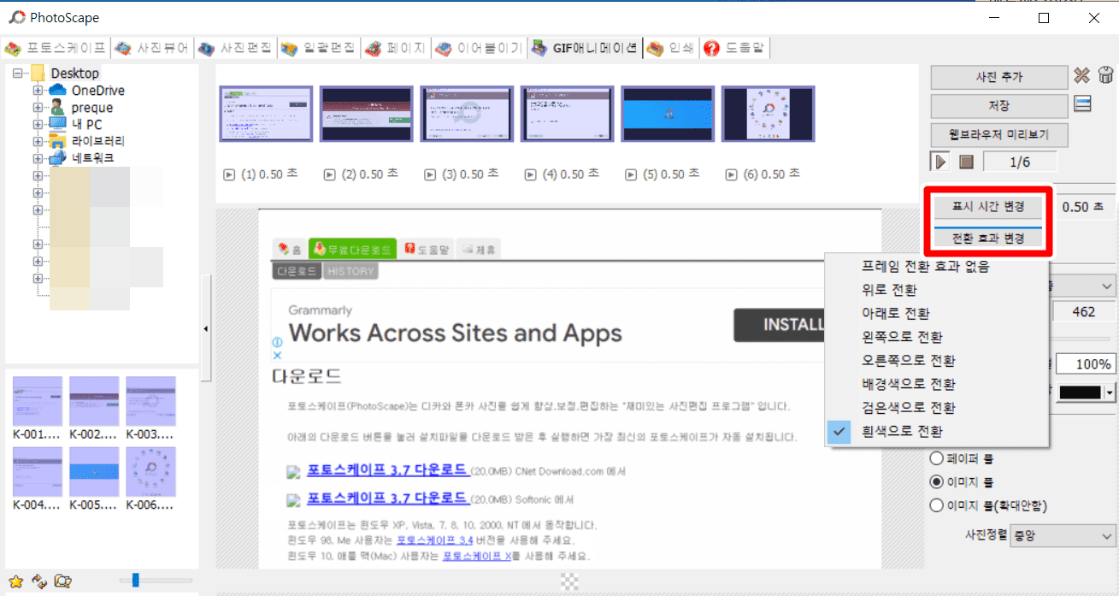Screen dimensions: 1119x596
Task: Select the 이미지 풀 radio option
Action: point(937,481)
